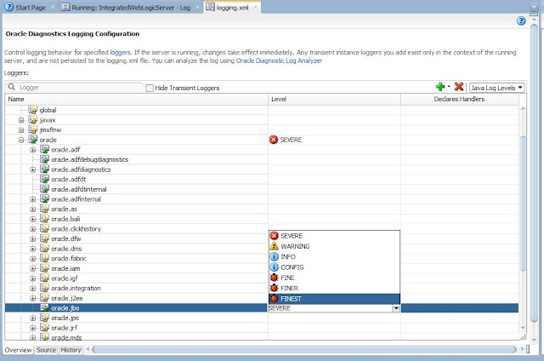Click the global logger icon
This screenshot has height=361, width=544.
click(x=33, y=110)
